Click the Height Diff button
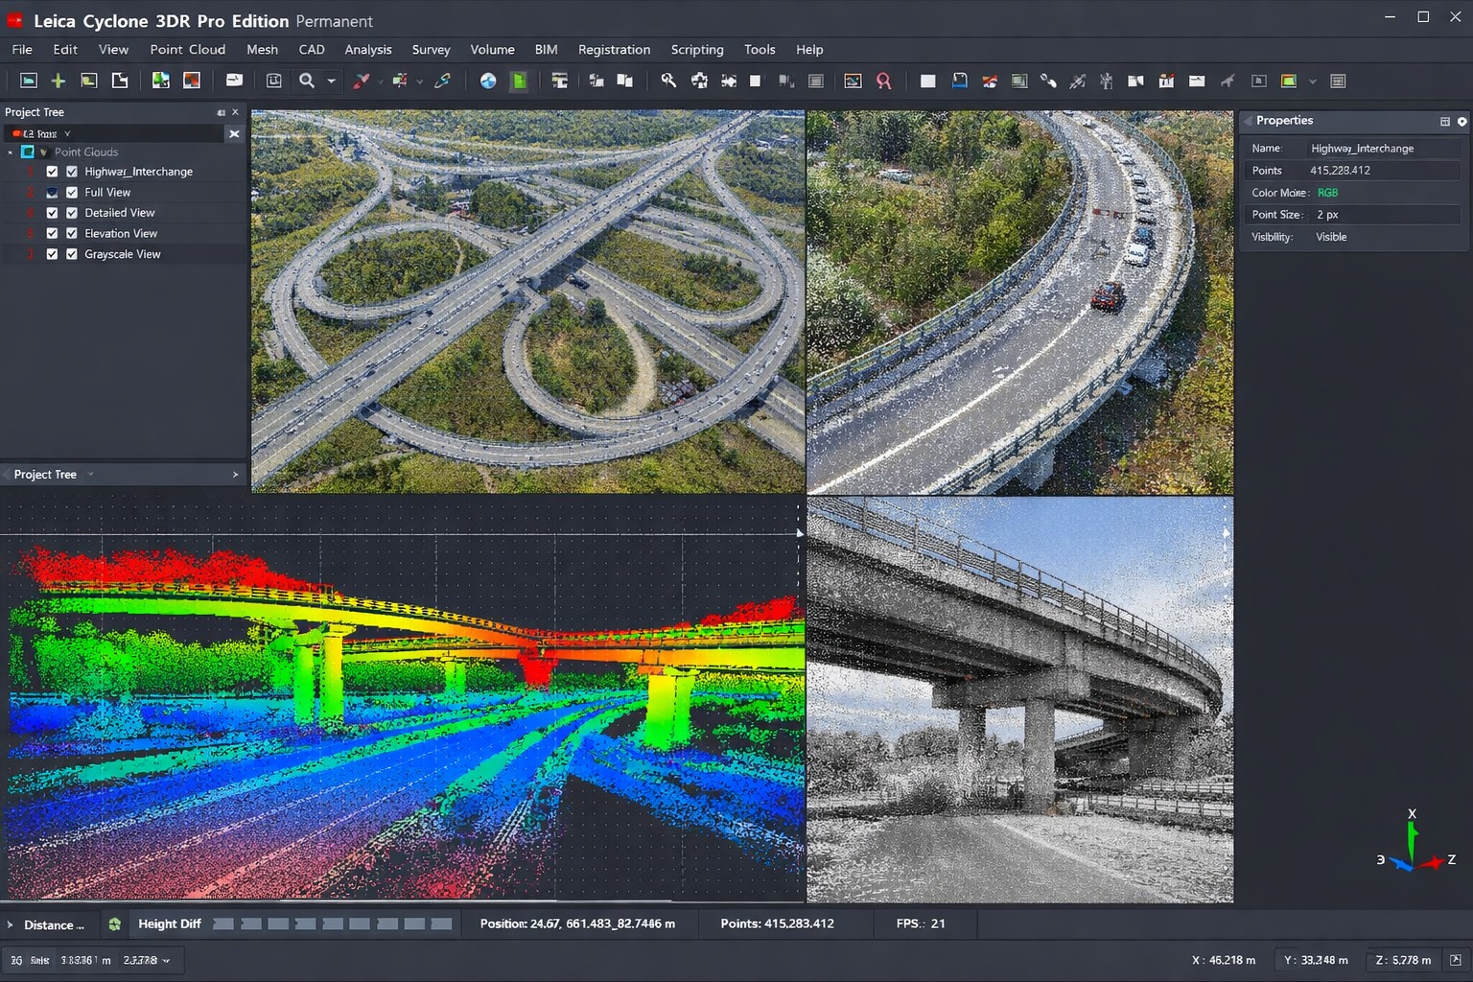Screen dimensions: 1473x982 (170, 924)
